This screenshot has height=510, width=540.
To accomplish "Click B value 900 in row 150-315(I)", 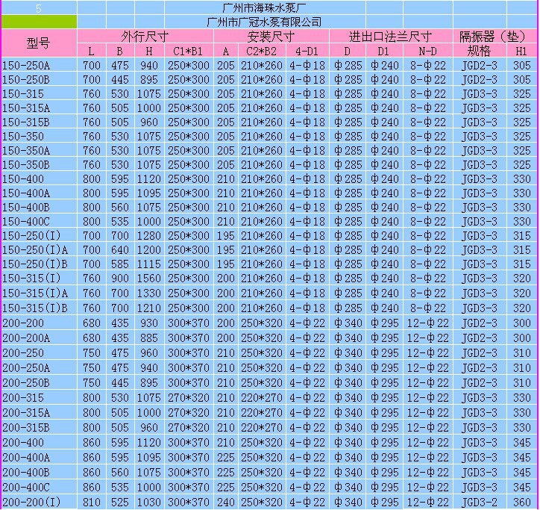I will pyautogui.click(x=120, y=278).
